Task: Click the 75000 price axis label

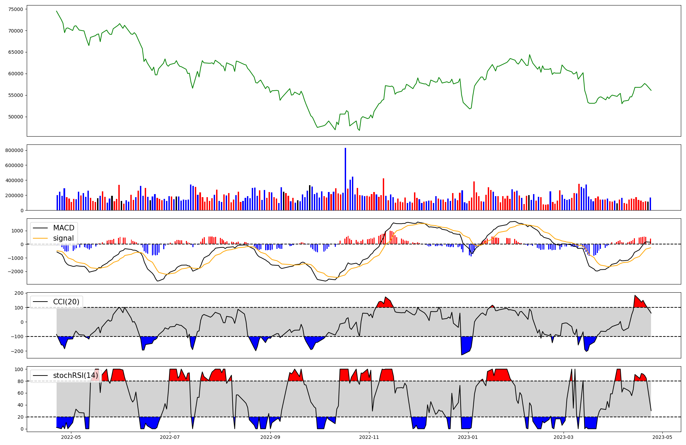Action: 16,9
